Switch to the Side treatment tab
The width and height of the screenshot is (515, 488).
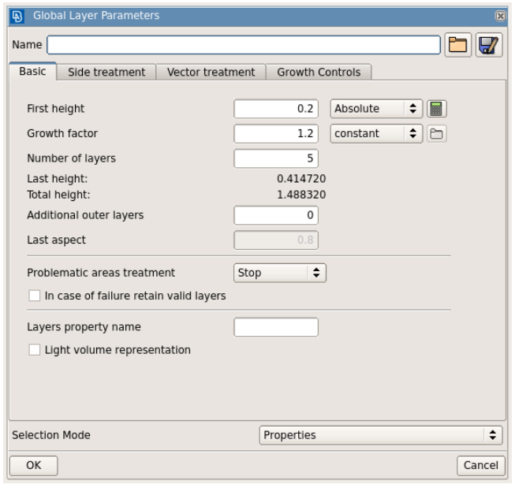(x=106, y=72)
